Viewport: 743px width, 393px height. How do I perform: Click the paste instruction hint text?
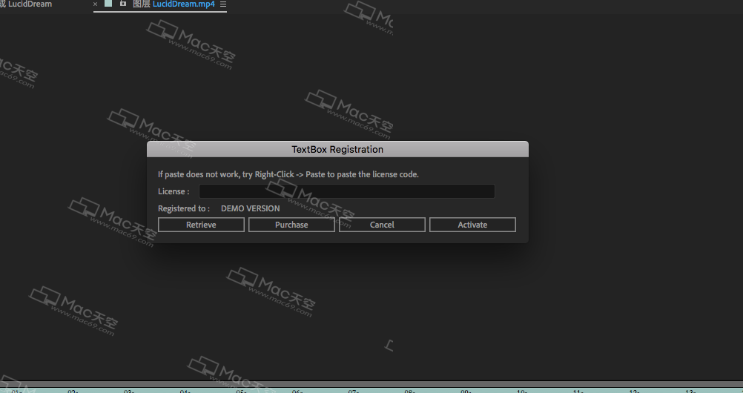(x=288, y=174)
